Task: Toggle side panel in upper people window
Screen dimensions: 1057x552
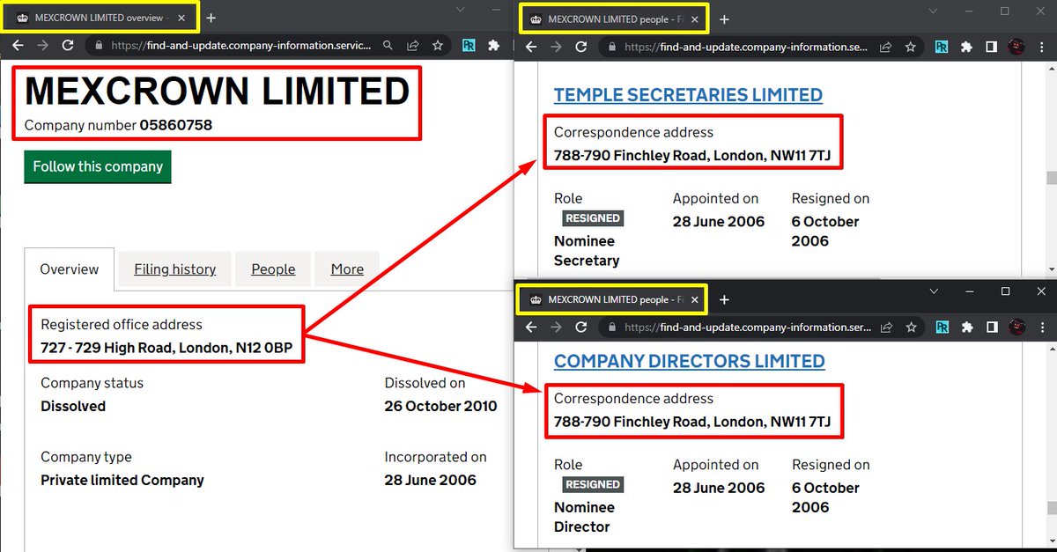Action: (991, 47)
